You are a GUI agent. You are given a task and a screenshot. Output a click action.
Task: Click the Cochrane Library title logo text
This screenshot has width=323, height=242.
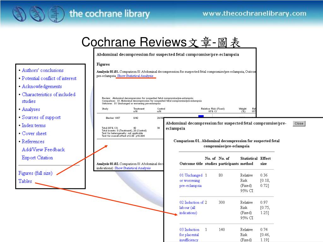[x=109, y=14]
